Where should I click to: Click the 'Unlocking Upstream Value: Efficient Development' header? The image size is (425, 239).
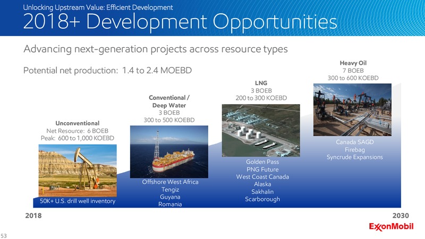point(98,7)
